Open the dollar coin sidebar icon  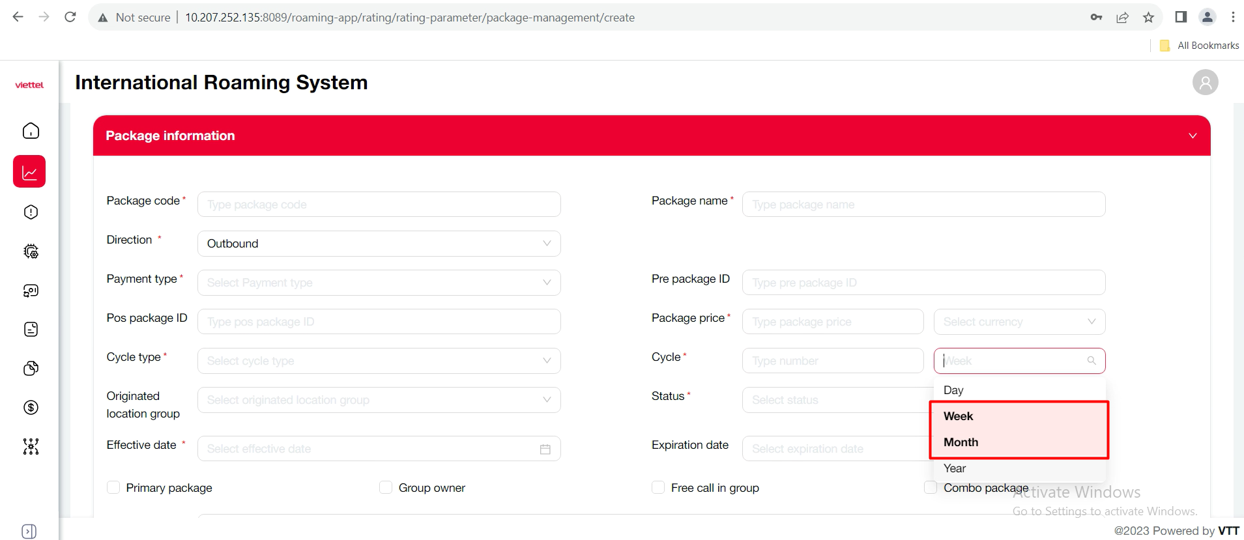tap(31, 408)
